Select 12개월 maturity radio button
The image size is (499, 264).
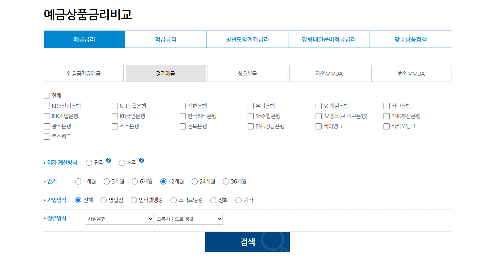pos(163,181)
